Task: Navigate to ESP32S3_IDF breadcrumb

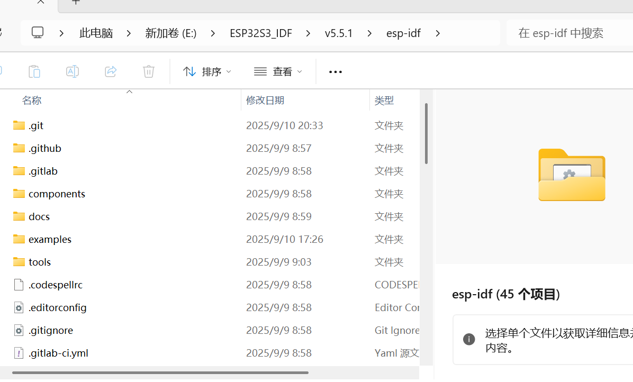Action: point(261,33)
